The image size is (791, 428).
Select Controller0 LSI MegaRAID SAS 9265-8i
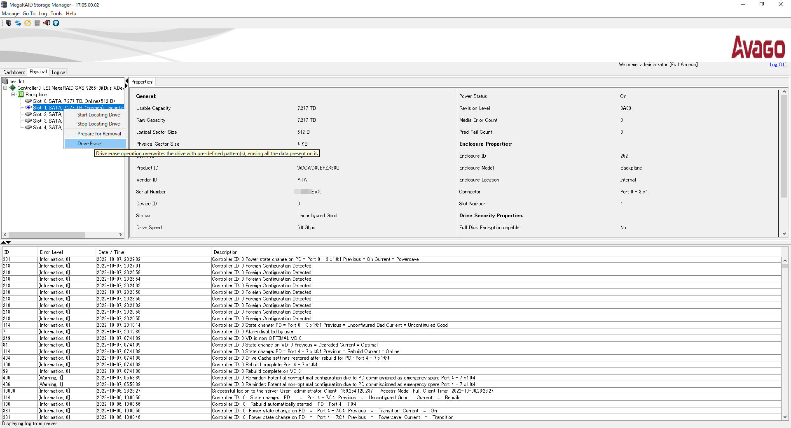tap(70, 88)
